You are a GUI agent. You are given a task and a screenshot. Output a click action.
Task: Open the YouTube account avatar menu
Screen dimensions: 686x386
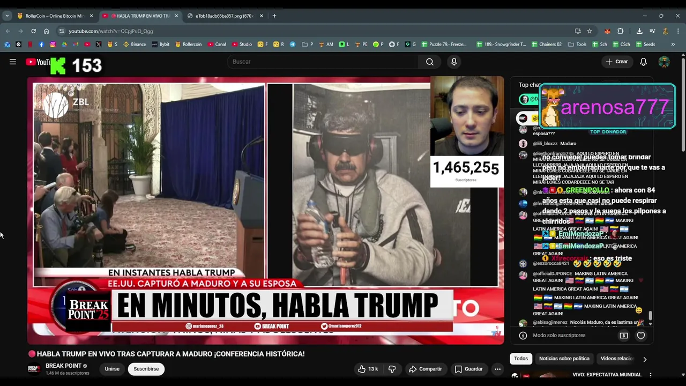664,62
